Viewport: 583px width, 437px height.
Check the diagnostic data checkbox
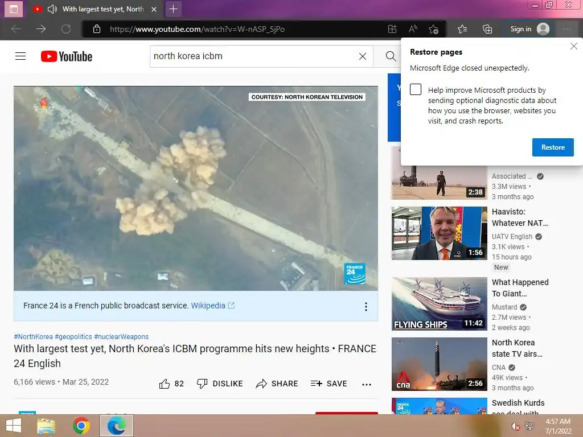tap(415, 89)
